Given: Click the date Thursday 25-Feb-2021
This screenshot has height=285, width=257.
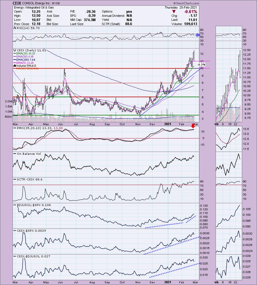Looking at the screenshot, I should click(181, 7).
